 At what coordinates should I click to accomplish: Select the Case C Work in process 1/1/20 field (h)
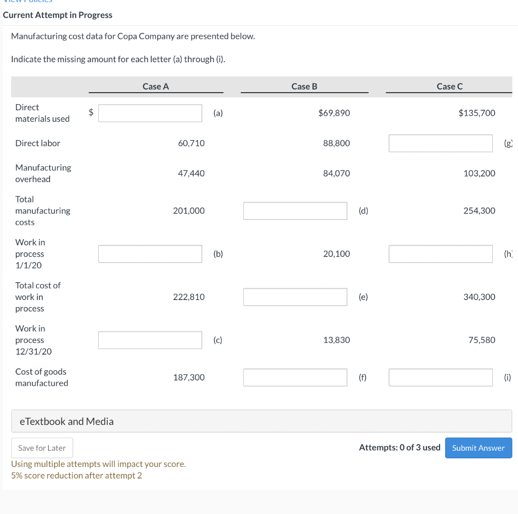pyautogui.click(x=440, y=253)
